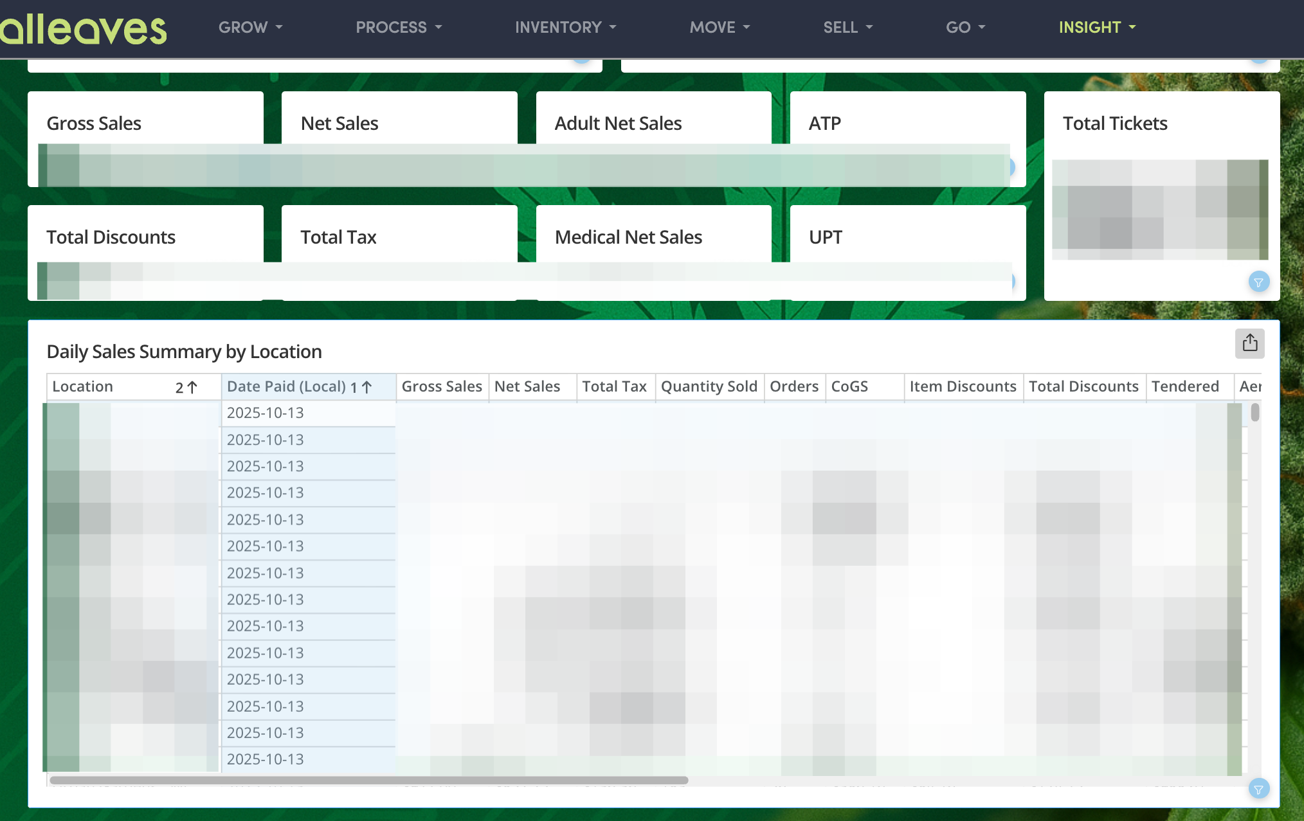Open the PROCESS dropdown menu
1304x821 pixels.
click(x=399, y=28)
